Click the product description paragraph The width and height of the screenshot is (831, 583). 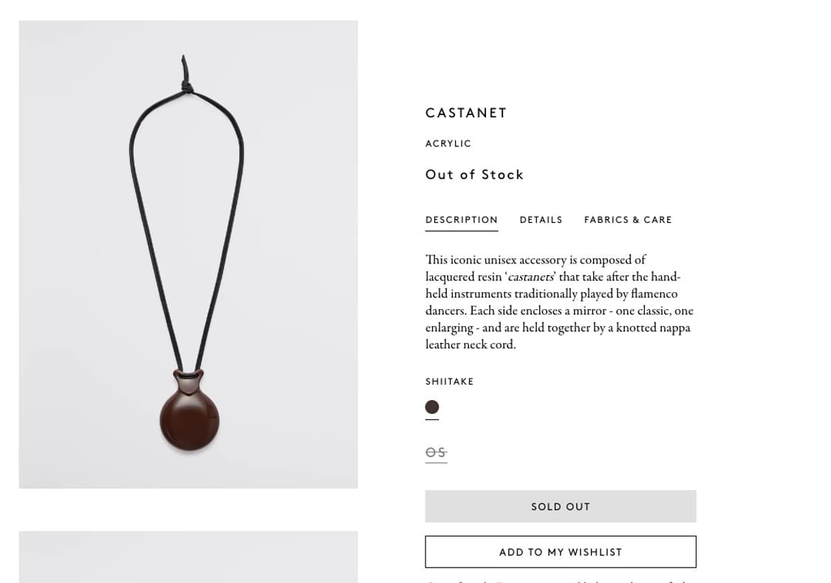pos(560,303)
